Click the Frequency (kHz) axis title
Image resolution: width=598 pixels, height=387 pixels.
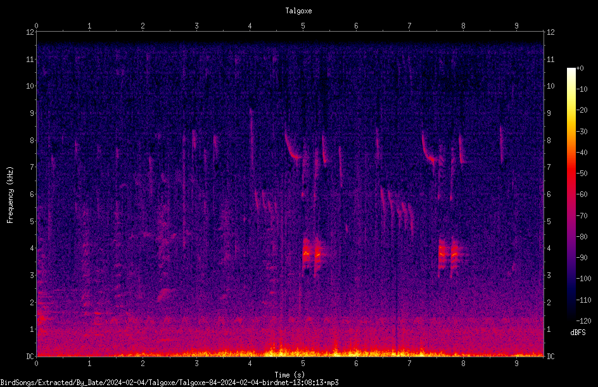10,195
